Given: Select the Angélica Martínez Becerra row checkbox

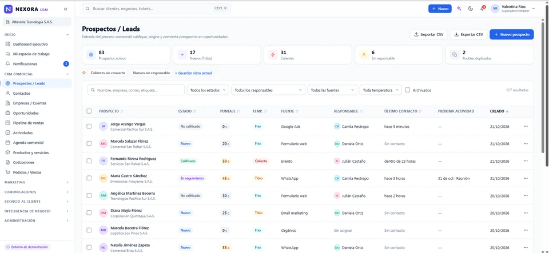Looking at the screenshot, I should [x=89, y=195].
